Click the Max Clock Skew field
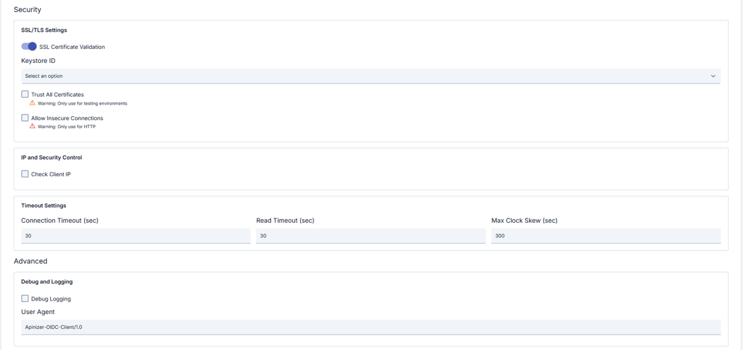The height and width of the screenshot is (350, 743). 606,236
